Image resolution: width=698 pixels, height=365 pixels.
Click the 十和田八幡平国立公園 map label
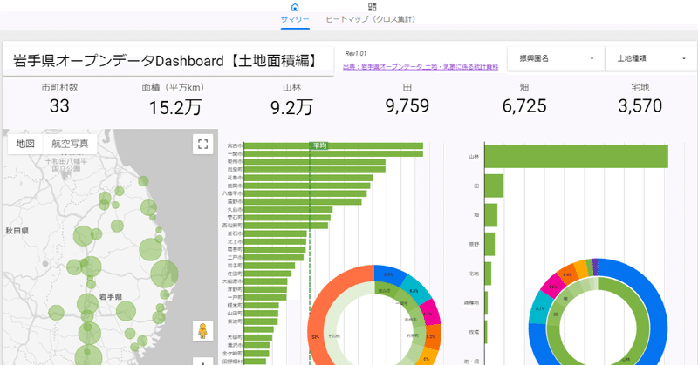click(x=66, y=165)
